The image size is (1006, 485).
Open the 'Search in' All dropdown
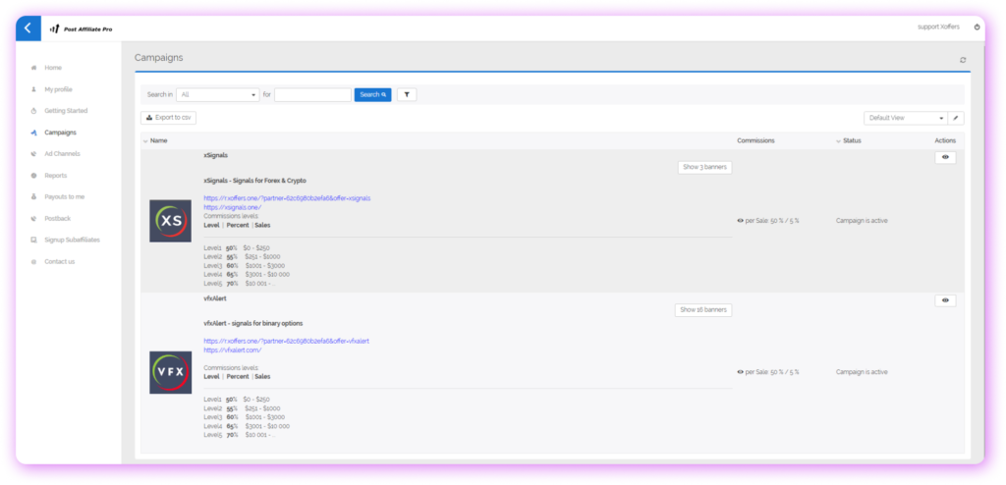pos(218,95)
